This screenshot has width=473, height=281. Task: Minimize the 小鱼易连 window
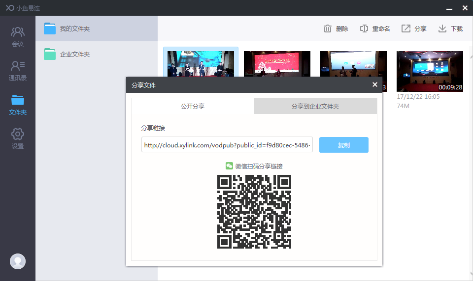(x=449, y=8)
